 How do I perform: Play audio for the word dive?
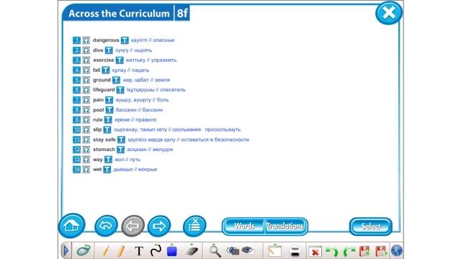(86, 50)
